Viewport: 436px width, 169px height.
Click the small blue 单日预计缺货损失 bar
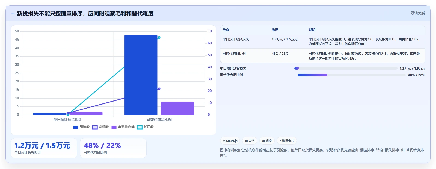point(49,114)
